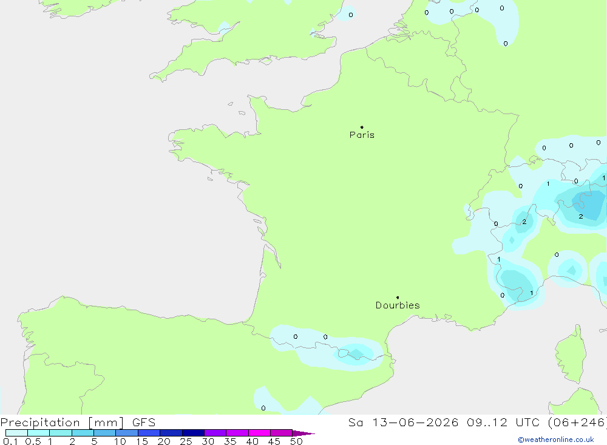Image resolution: width=607 pixels, height=445 pixels.
Task: Pick the 25–30 mm navy legend swatch
Action: (x=193, y=433)
